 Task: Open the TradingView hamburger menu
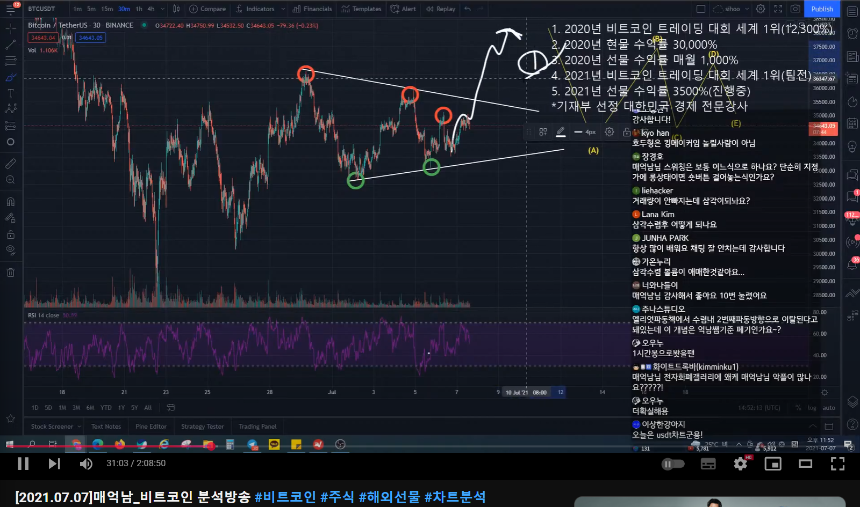click(x=10, y=9)
